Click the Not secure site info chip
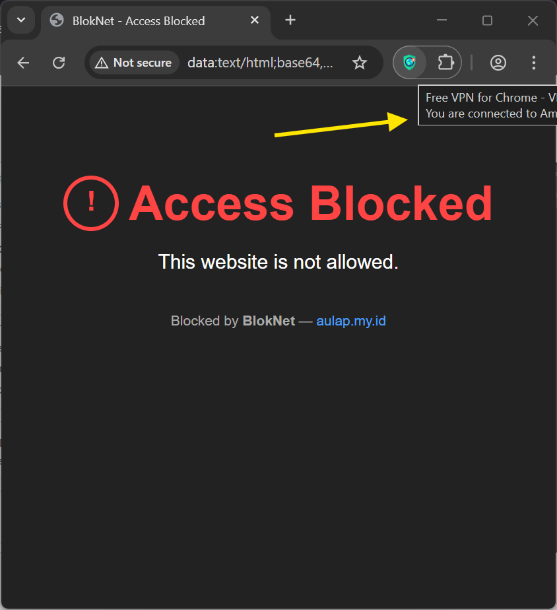 (134, 63)
